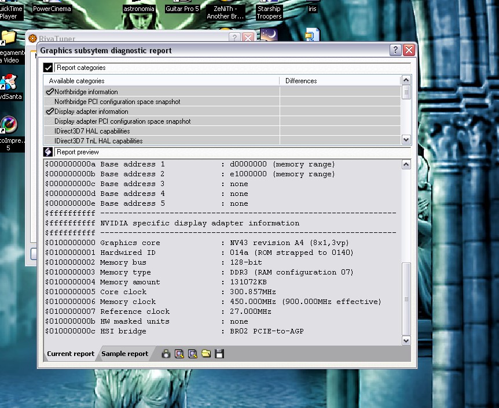Image resolution: width=499 pixels, height=408 pixels.
Task: Open a saved report with folder icon
Action: [206, 354]
